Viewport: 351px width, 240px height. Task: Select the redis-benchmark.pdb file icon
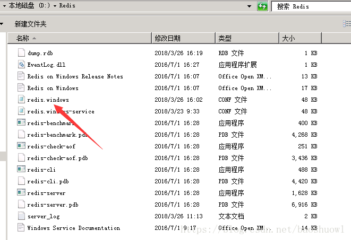point(21,134)
